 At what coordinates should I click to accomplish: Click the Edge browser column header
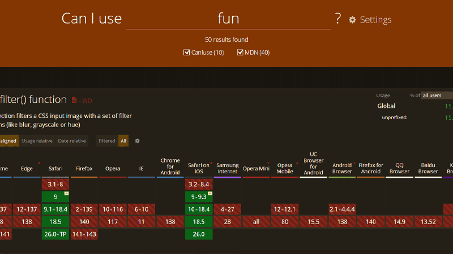[x=27, y=168]
